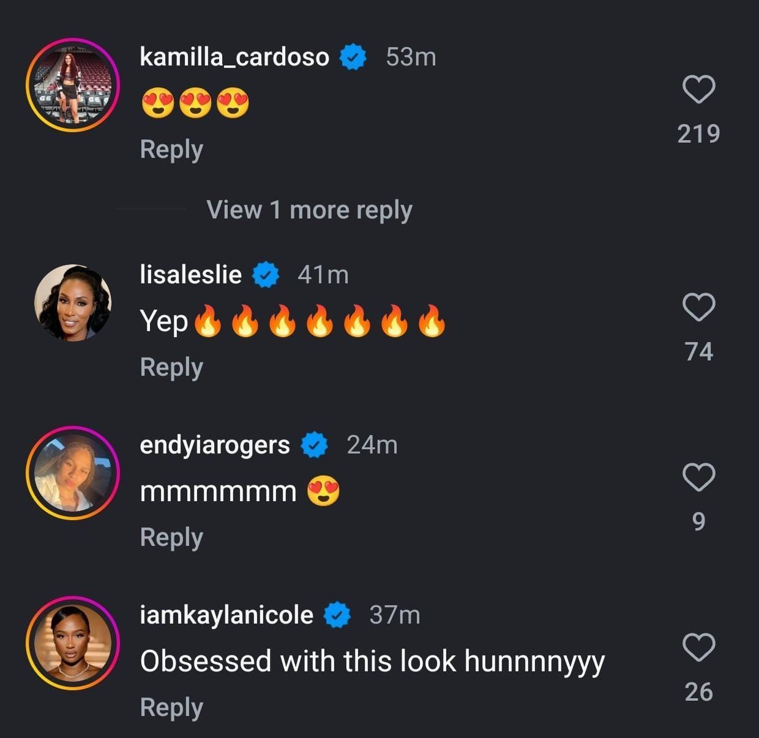Click iamkaylanicole's verified badge
This screenshot has width=759, height=738.
point(336,614)
